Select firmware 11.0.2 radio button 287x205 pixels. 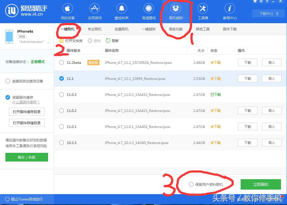pos(62,111)
